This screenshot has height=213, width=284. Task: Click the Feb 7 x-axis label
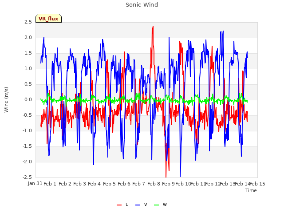tap(138, 184)
